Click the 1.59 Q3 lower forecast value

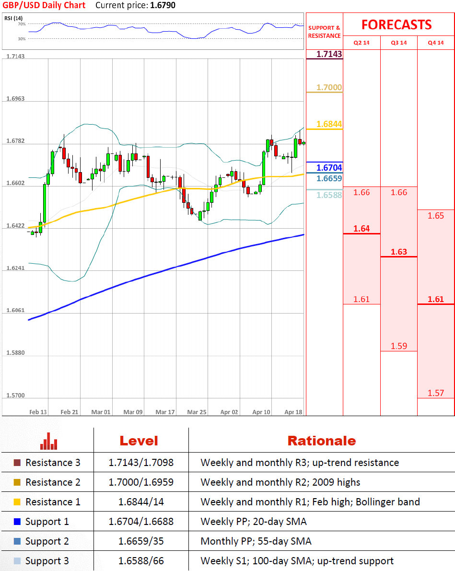click(399, 346)
